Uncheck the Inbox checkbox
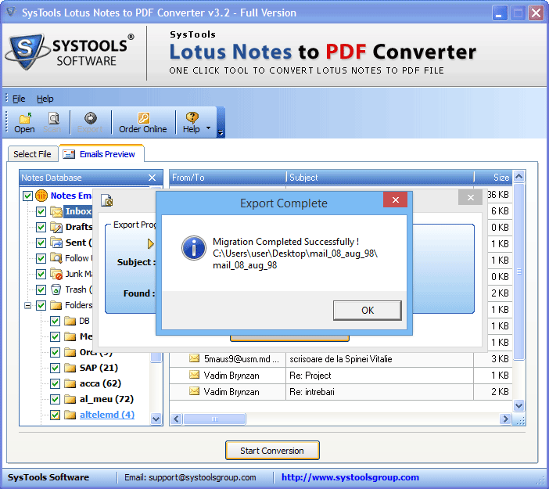Image resolution: width=549 pixels, height=489 pixels. coord(41,211)
